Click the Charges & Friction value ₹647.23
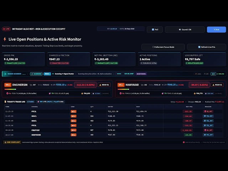The image size is (228, 171). pos(55,59)
